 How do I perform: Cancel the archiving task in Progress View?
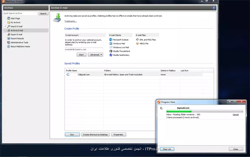click(236, 115)
